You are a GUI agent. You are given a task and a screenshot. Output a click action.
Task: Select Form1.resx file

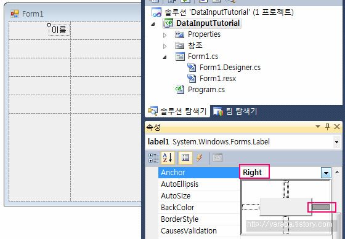click(218, 79)
